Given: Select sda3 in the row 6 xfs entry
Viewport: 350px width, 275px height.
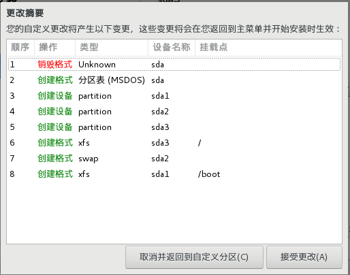Looking at the screenshot, I should click(160, 143).
